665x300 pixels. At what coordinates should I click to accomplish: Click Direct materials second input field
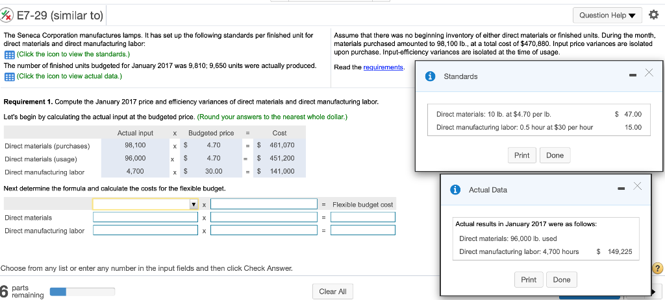(264, 218)
